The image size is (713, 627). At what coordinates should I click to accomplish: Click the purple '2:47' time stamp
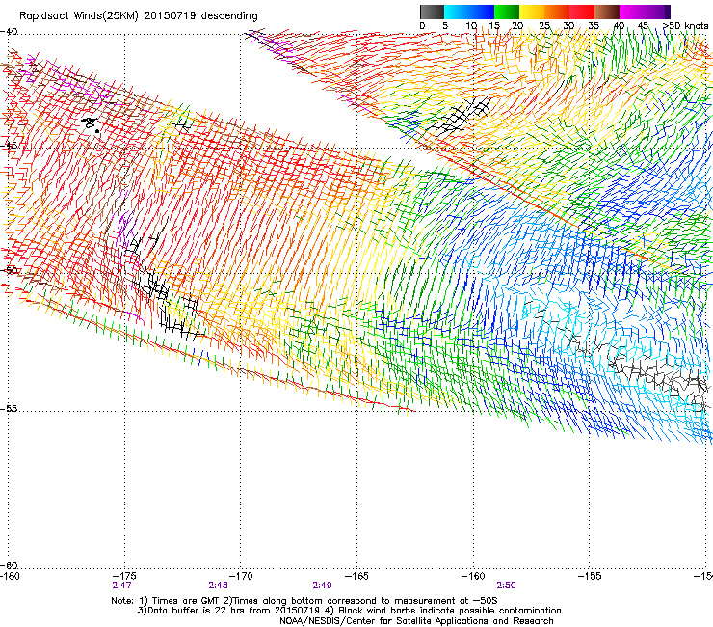click(121, 586)
